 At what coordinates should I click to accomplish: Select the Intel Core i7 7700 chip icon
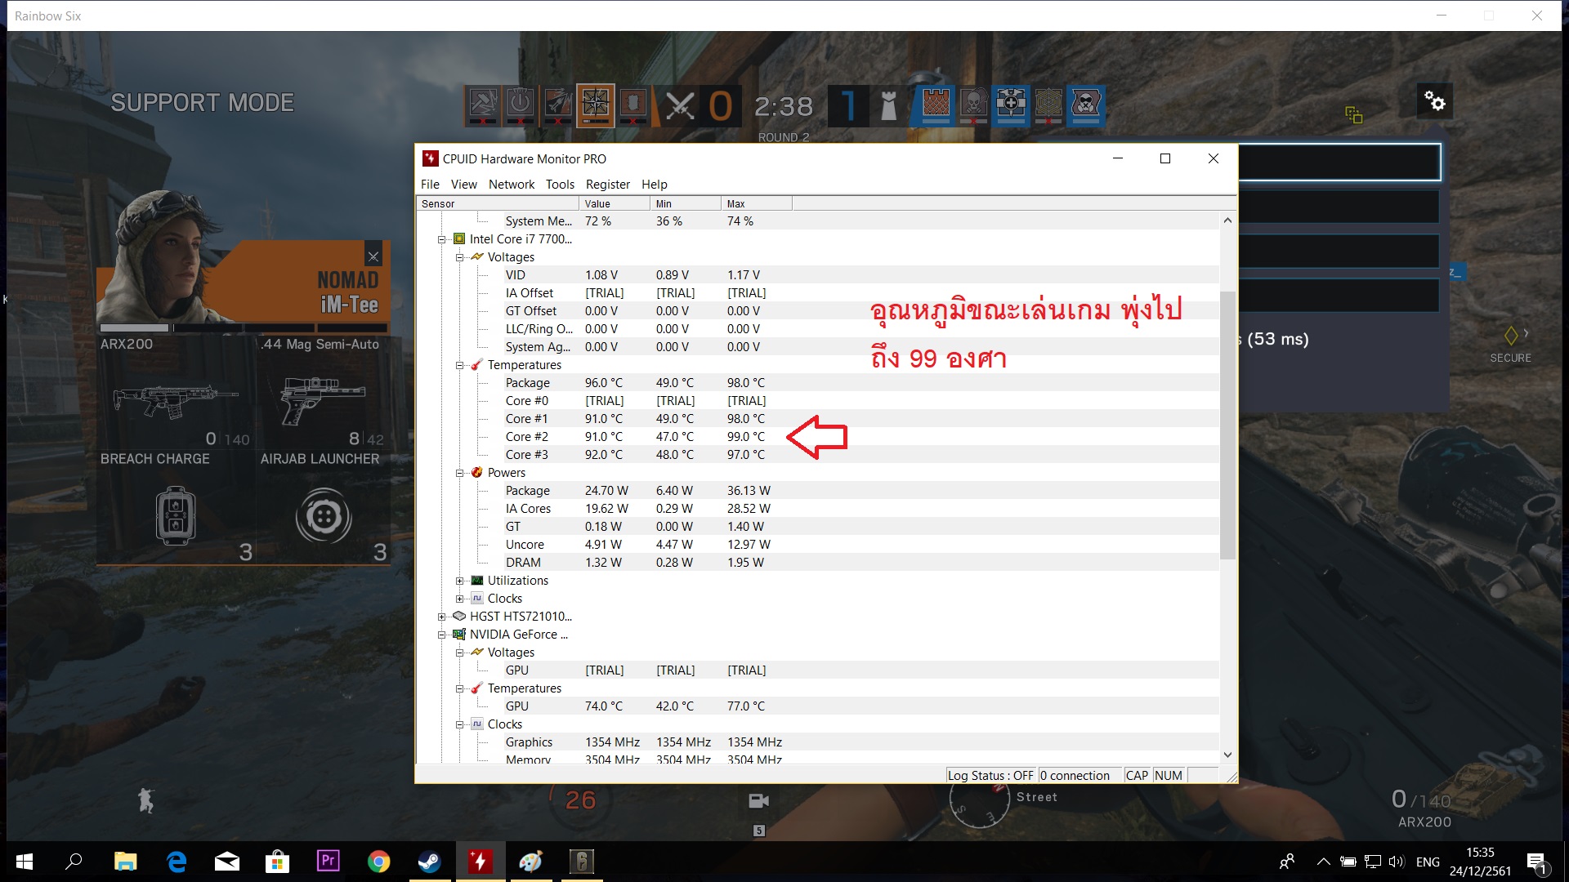[459, 239]
